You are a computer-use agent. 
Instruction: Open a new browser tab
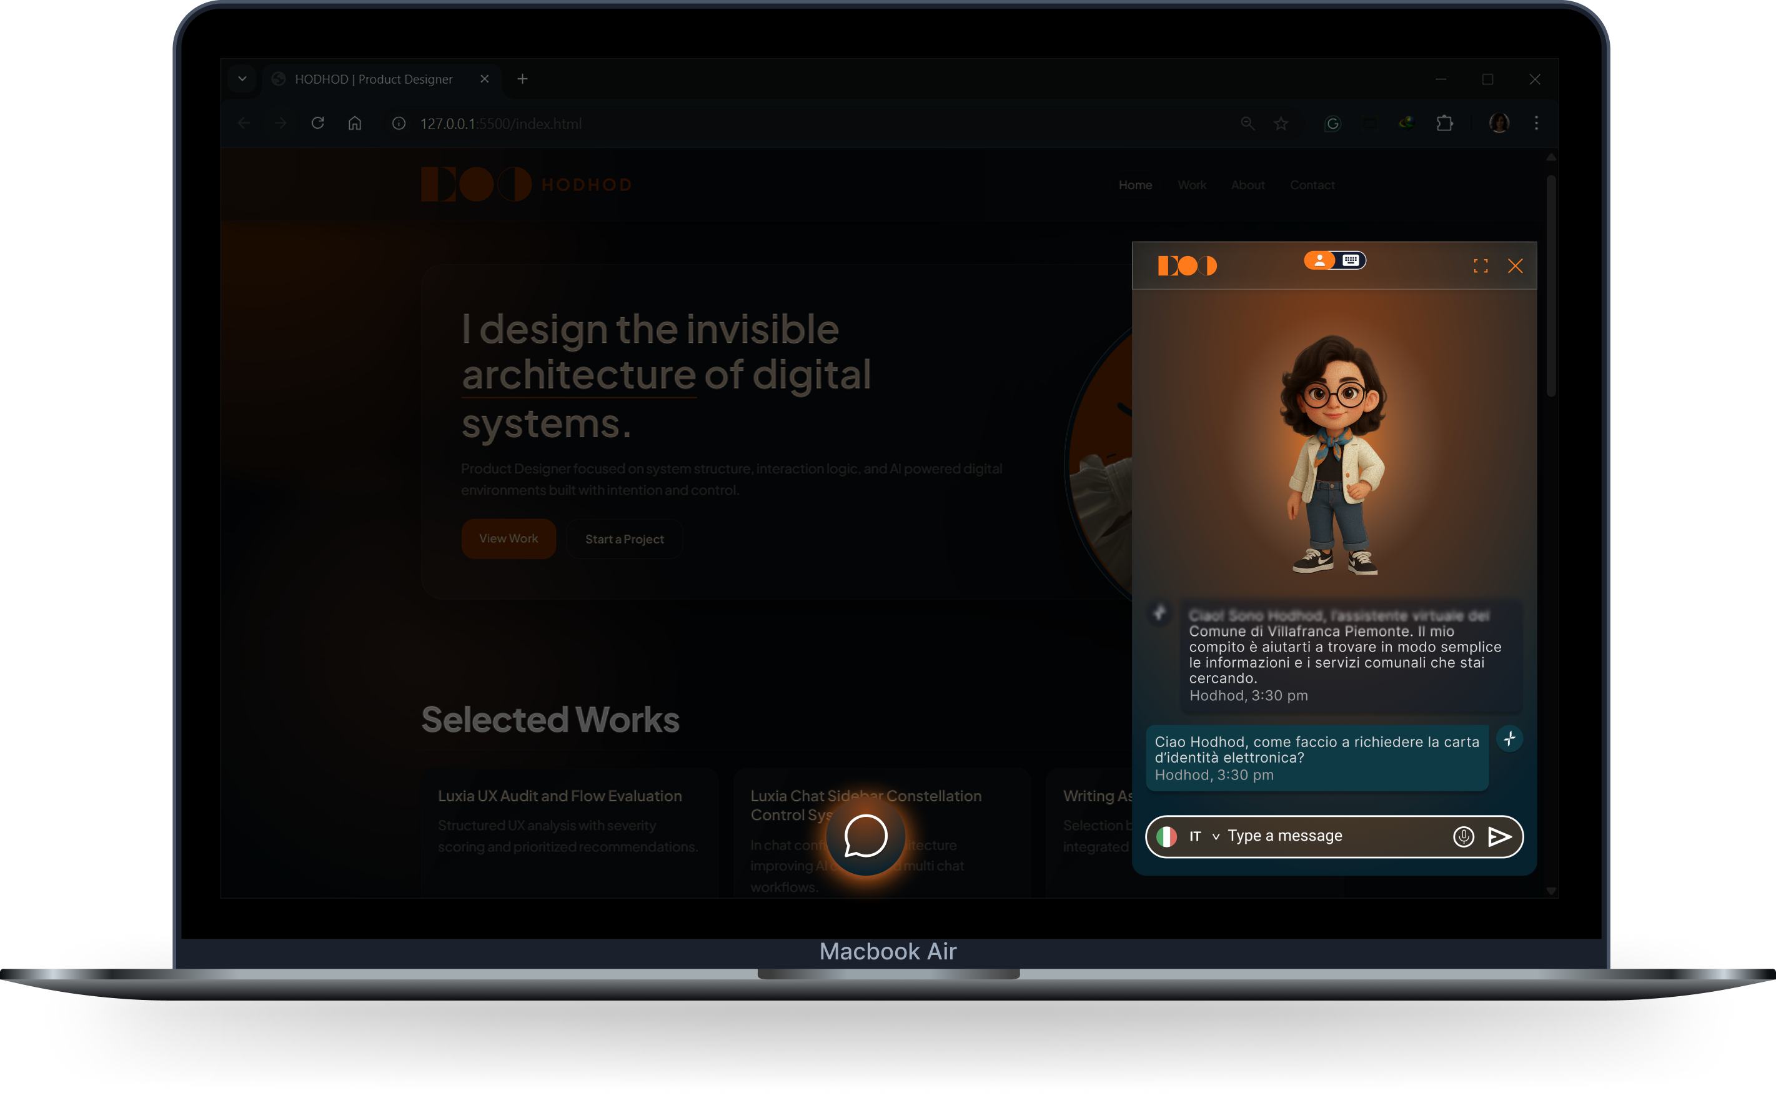pyautogui.click(x=522, y=79)
